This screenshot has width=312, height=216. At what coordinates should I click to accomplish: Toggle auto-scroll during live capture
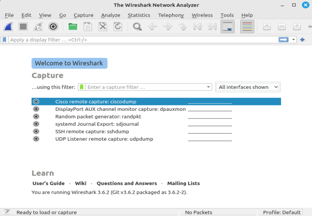coord(227,27)
